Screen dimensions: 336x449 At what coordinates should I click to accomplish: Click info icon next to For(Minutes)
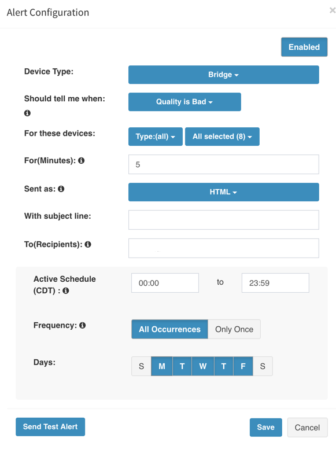coord(82,160)
